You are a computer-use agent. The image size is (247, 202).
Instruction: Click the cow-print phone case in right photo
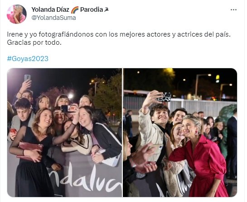pyautogui.click(x=164, y=97)
